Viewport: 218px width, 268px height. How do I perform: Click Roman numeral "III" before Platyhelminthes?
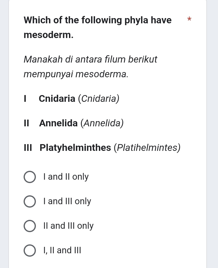click(30, 148)
